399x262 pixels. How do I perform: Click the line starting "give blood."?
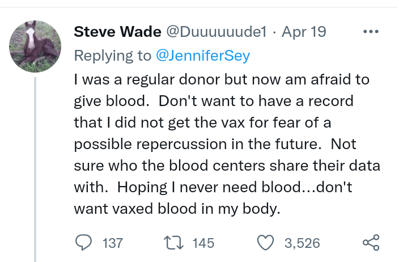[x=214, y=101]
